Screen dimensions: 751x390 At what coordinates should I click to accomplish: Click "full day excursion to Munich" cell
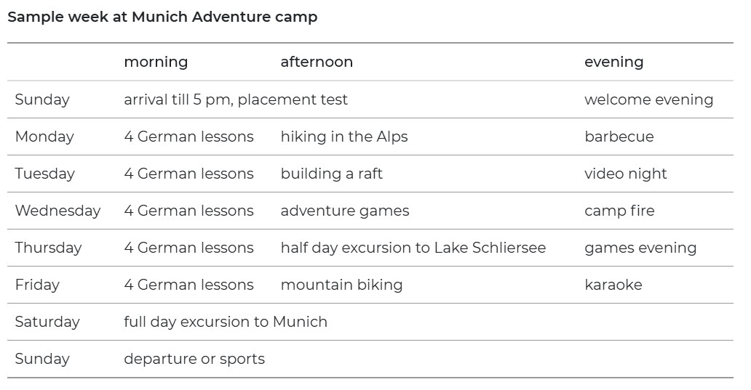click(x=226, y=322)
